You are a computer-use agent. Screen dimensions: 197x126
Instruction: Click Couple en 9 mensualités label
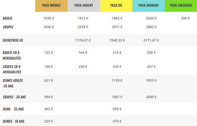point(12,69)
